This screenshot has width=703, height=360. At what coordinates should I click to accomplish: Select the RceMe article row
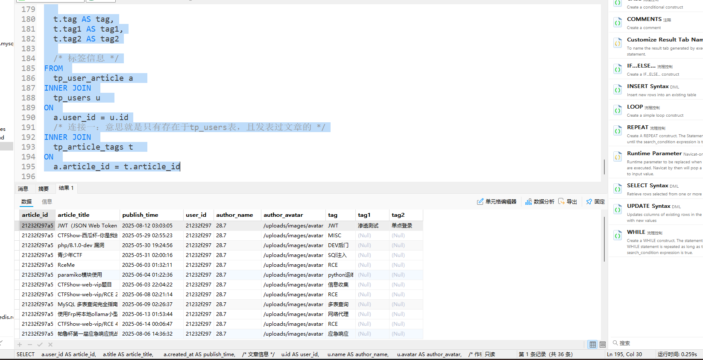click(66, 265)
